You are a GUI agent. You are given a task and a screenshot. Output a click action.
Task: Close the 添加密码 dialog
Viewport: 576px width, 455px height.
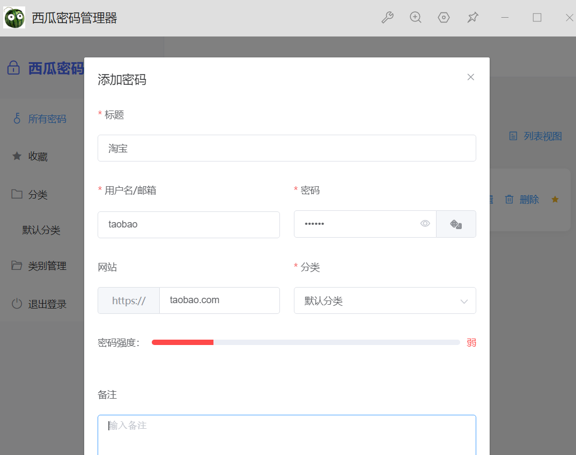click(x=470, y=77)
